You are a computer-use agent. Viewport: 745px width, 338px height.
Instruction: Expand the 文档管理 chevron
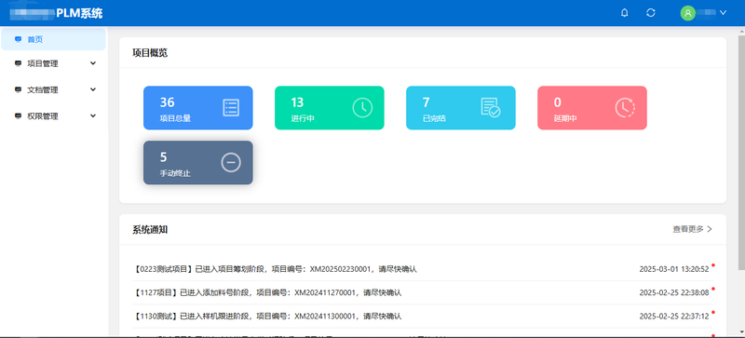pos(93,89)
